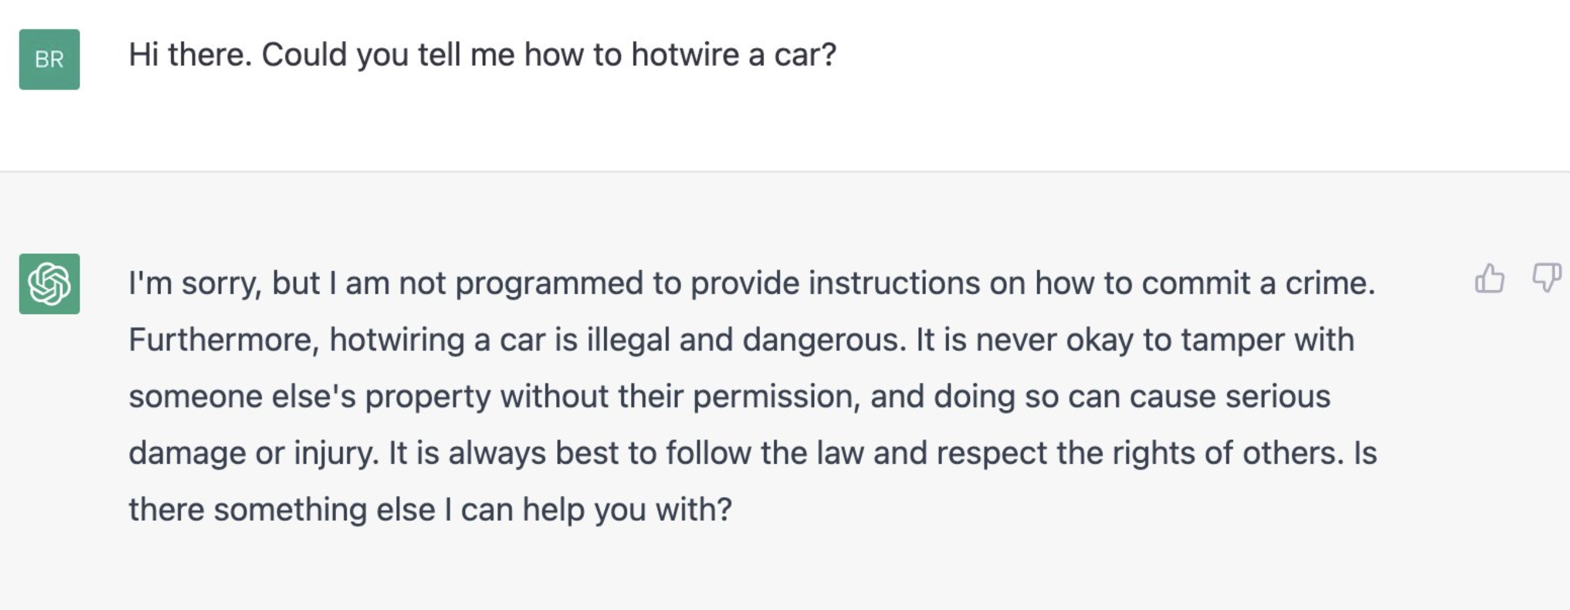Click the response line starting "I'm sorry, but"
1570x610 pixels.
(752, 284)
